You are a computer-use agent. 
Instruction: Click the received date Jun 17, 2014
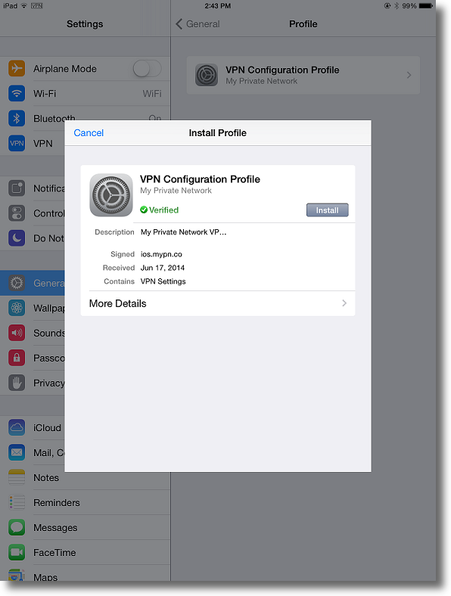tap(163, 268)
